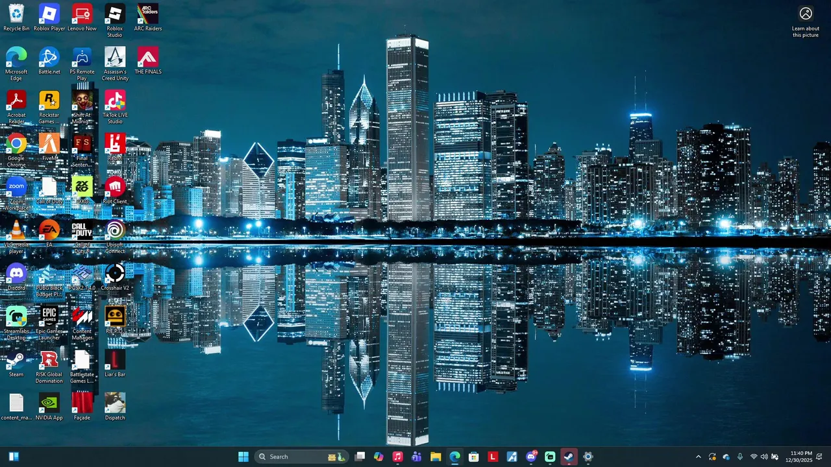Viewport: 831px width, 467px height.
Task: Open Apple Music from the taskbar
Action: pyautogui.click(x=397, y=457)
